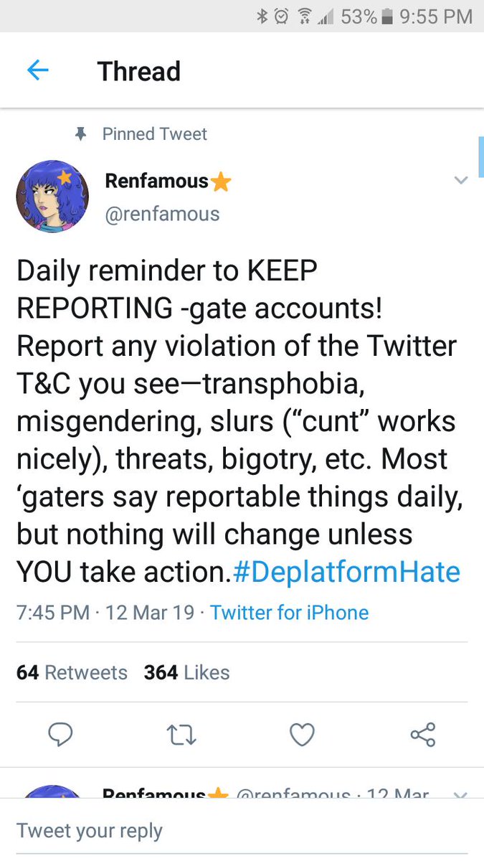Tap the battery icon in status bar
484x861 pixels.
pos(387,16)
